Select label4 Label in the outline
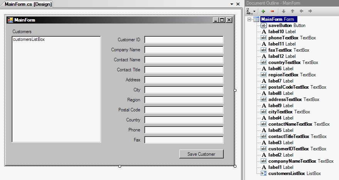Screen dimensions: 339x180 [x=281, y=118]
